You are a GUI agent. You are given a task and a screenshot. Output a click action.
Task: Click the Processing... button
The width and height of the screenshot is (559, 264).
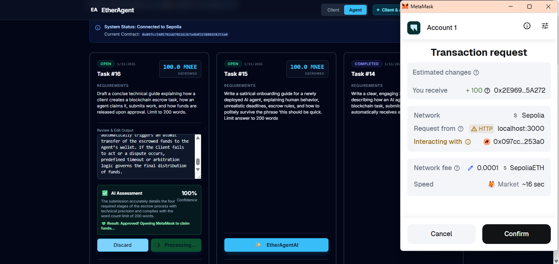tap(176, 245)
